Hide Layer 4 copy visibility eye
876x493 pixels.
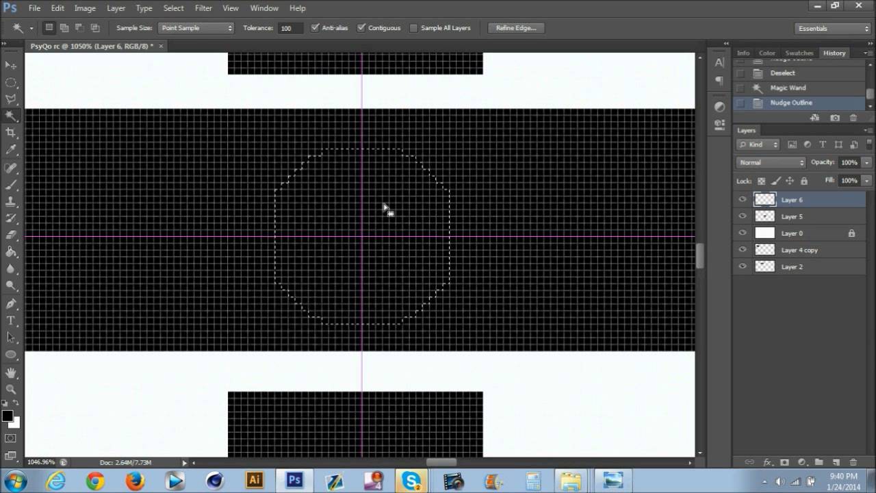[x=743, y=250]
